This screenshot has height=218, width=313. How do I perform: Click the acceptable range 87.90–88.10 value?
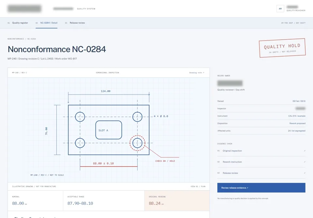[x=80, y=203]
